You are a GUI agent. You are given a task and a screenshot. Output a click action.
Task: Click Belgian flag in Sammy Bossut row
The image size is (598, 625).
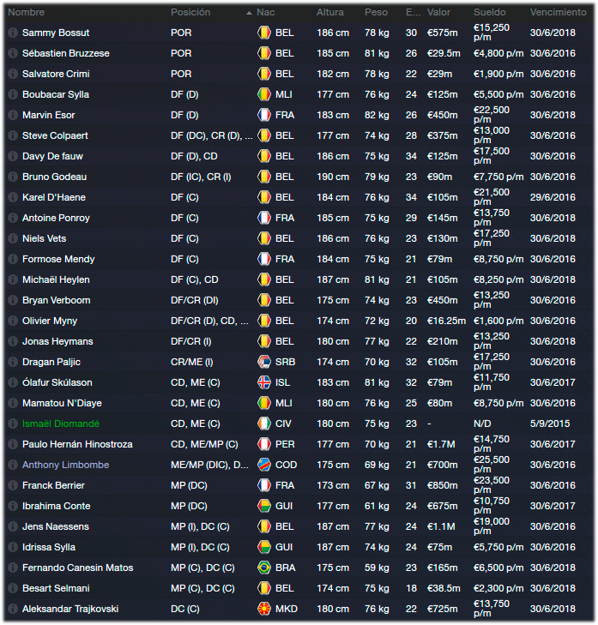pos(264,33)
